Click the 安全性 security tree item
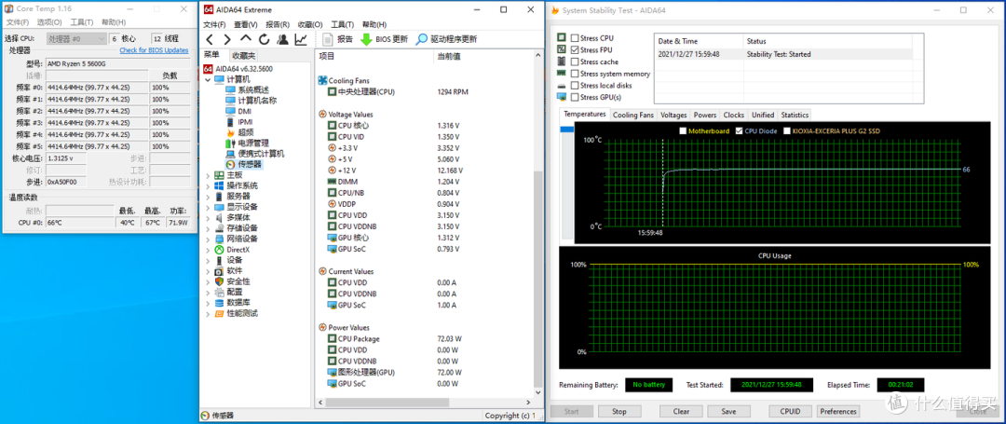Screen dimensions: 1006x424 coord(232,281)
